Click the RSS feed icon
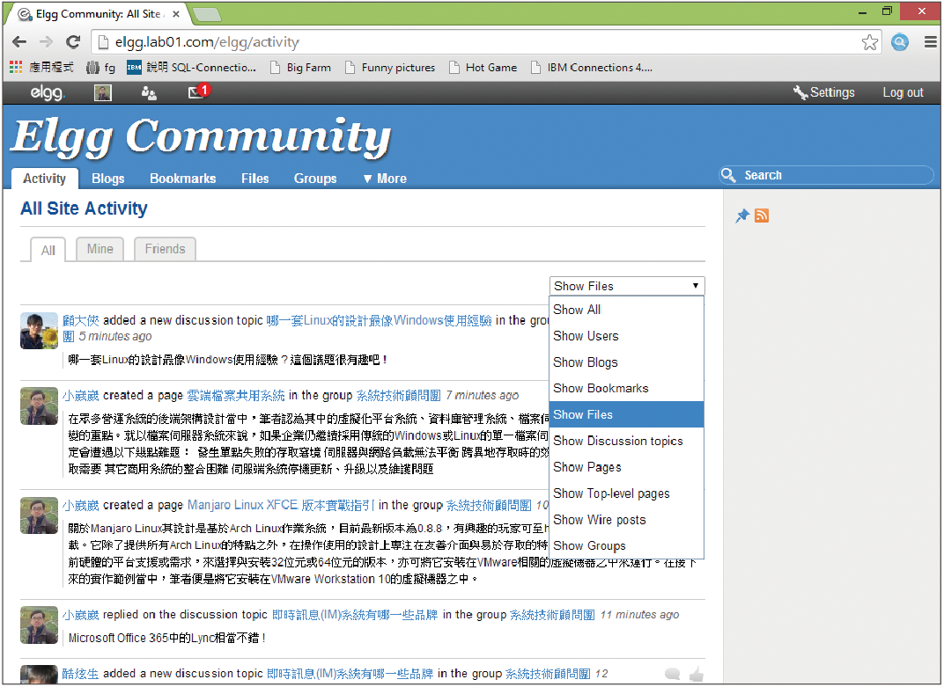 (x=762, y=216)
